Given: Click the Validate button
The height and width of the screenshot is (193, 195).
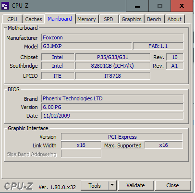Looking at the screenshot, I should coord(136,185).
